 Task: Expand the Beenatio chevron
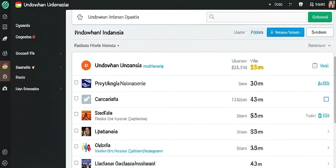(61, 67)
